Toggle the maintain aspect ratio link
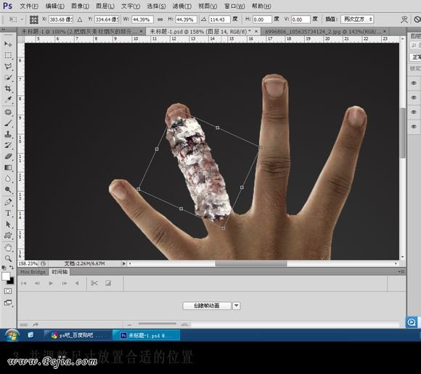The image size is (421, 374). point(160,20)
